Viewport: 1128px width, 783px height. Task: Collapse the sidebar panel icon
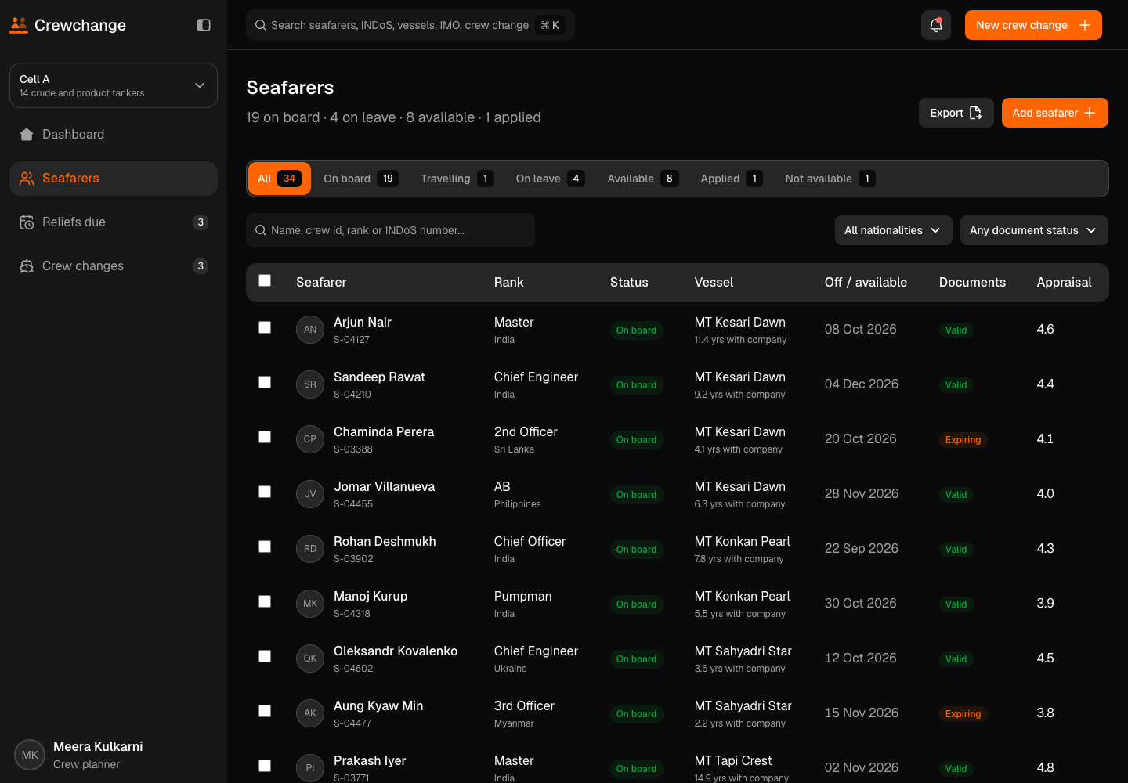(204, 25)
